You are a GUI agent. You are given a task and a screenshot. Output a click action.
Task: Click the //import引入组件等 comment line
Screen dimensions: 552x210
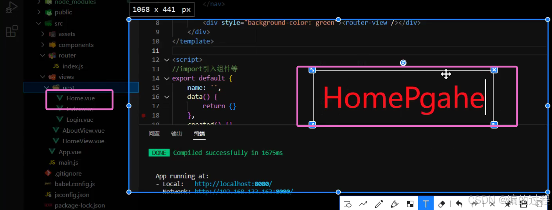205,69
